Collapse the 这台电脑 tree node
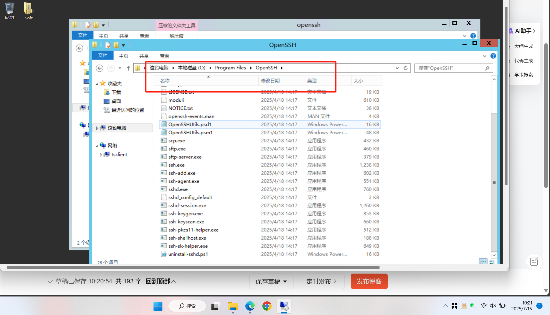The image size is (550, 315). click(x=97, y=128)
